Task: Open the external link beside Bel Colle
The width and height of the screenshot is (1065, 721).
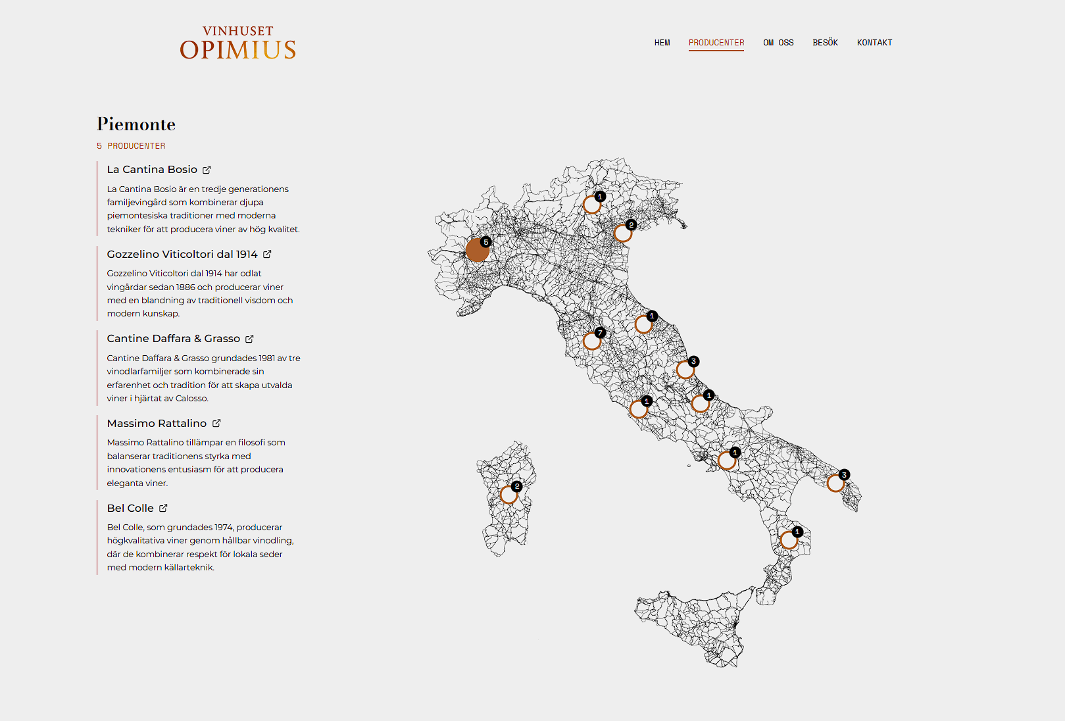Action: (x=163, y=508)
